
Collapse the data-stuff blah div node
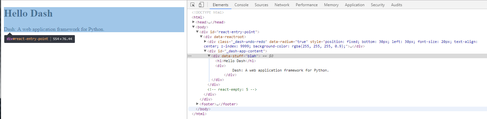click(209, 56)
